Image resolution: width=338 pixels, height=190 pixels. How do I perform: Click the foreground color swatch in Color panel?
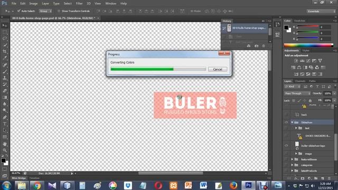pos(286,27)
